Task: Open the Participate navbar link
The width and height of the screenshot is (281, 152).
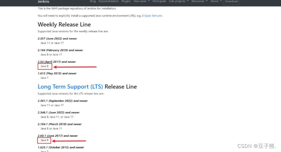Action: (159, 1)
